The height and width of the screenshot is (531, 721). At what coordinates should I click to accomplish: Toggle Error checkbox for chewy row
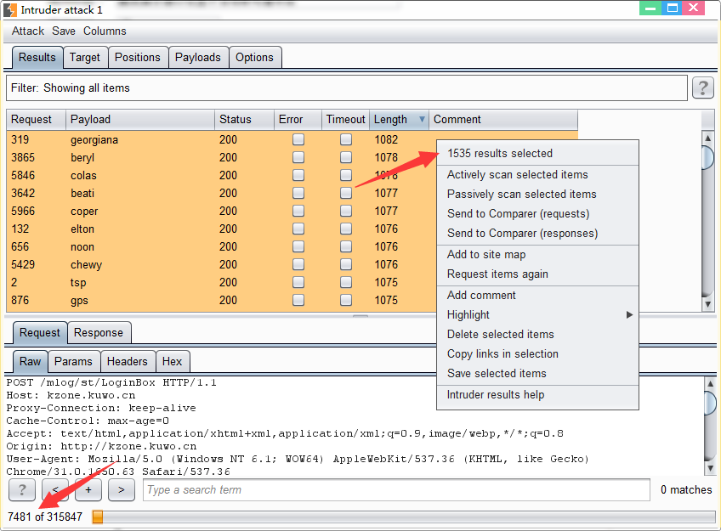(x=298, y=264)
